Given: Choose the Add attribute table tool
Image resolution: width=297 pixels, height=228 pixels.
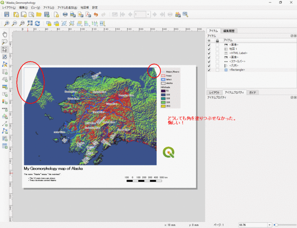Looking at the screenshot, I should point(5,146).
